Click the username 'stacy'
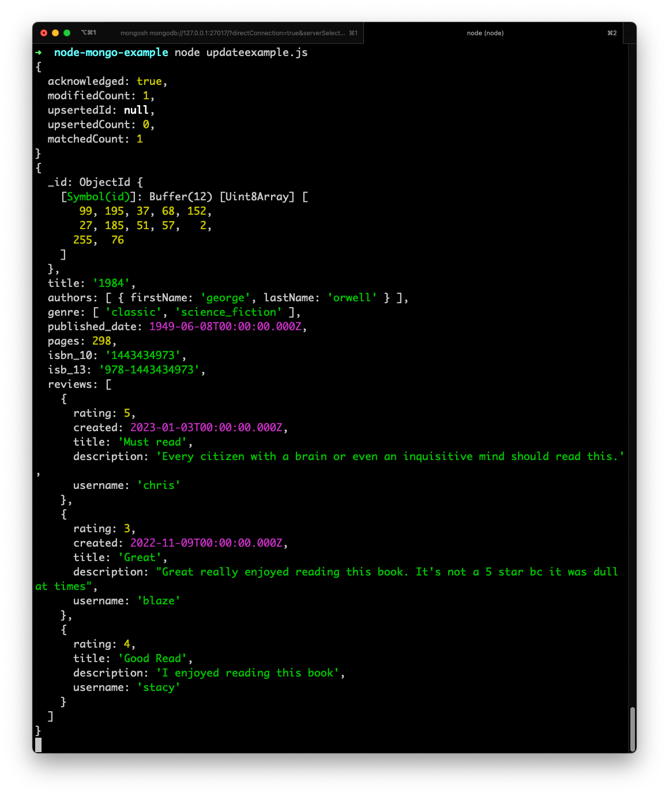This screenshot has width=669, height=796. pos(159,687)
